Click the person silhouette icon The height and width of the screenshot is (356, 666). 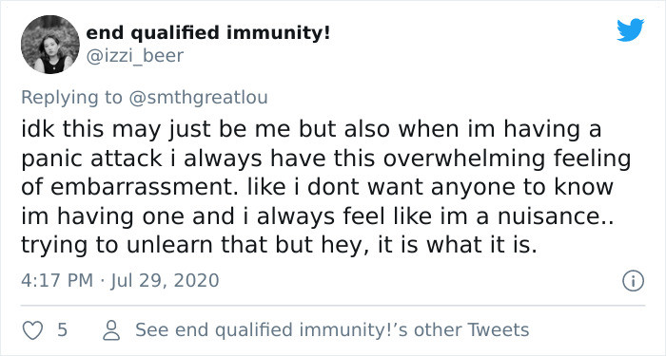111,330
